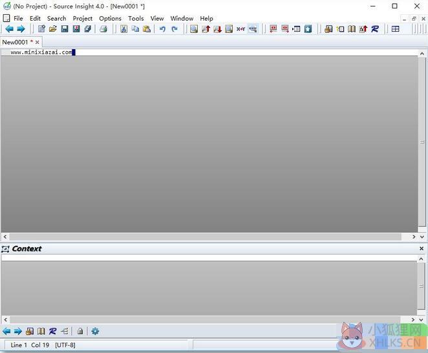Click editor vertical scrollbar up arrow
This screenshot has height=353, width=428.
pos(422,54)
